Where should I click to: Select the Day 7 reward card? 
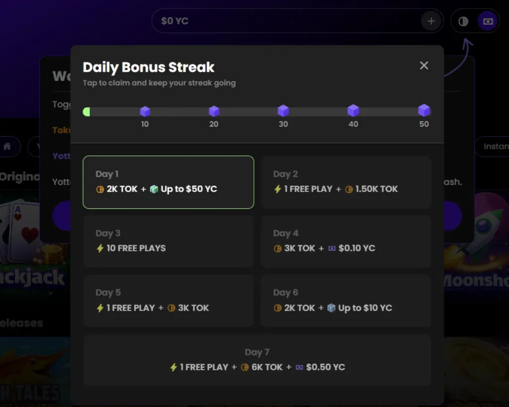tap(257, 360)
